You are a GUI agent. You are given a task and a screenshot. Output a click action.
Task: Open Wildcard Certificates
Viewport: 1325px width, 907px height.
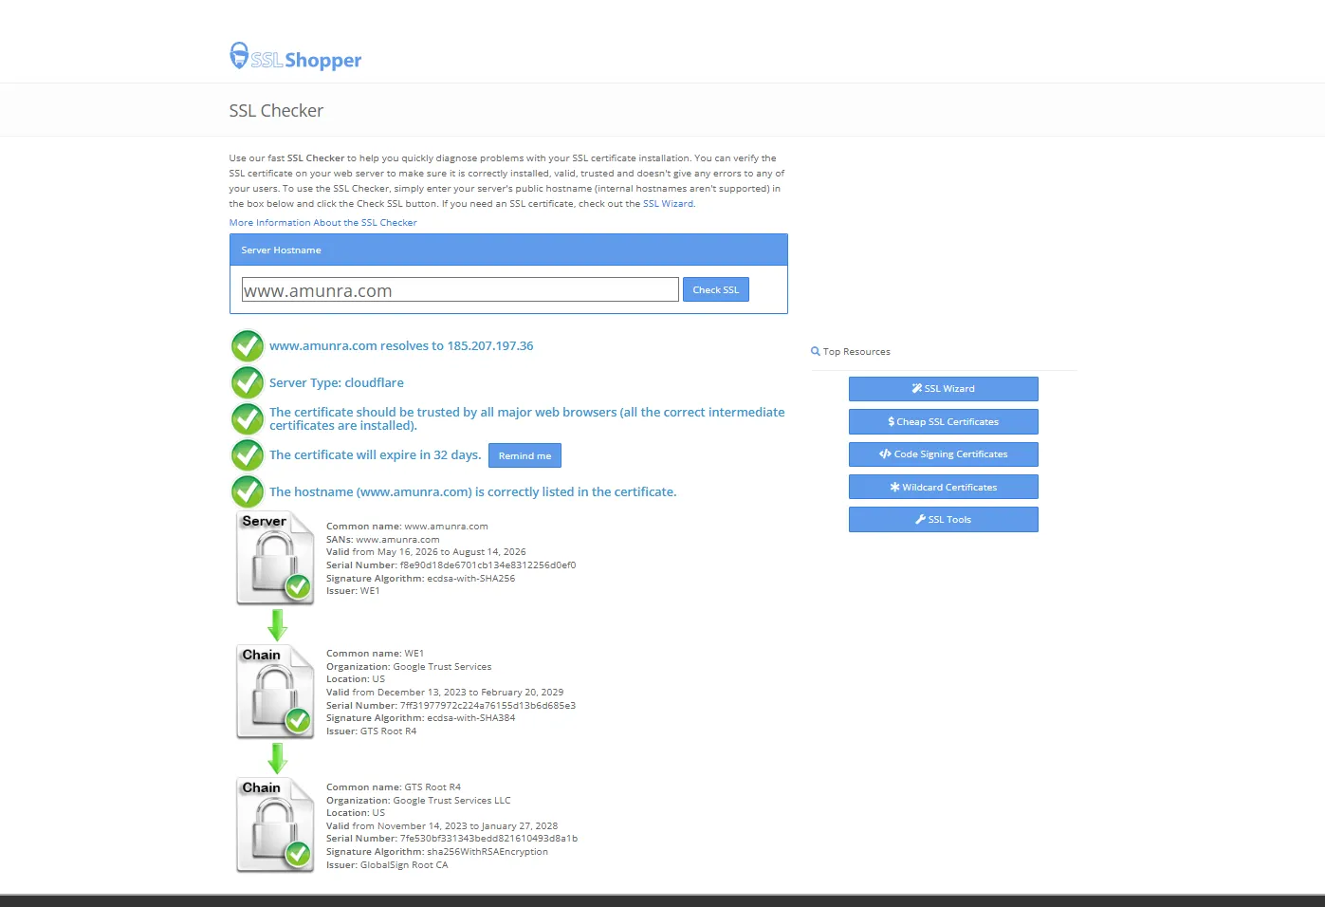(944, 487)
